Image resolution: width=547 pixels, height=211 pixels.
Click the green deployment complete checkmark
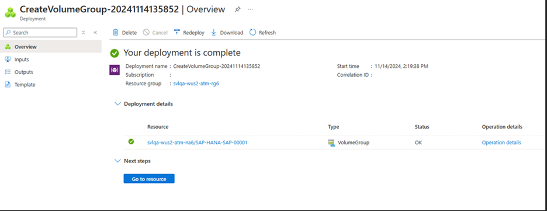(x=115, y=53)
